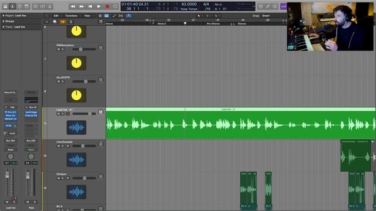Click the Chharm waveform track icon
Viewport: 376px width, 211px height.
(76, 192)
